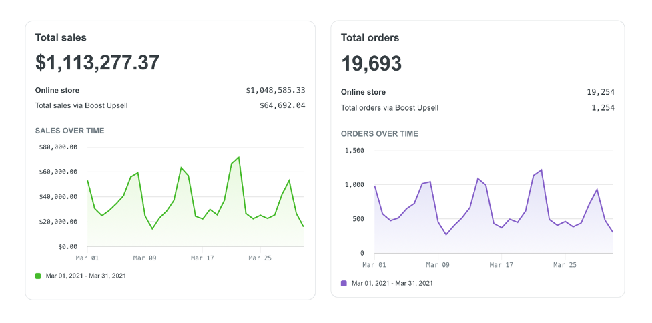Click Online store label in Total orders card
This screenshot has height=323, width=652.
364,92
